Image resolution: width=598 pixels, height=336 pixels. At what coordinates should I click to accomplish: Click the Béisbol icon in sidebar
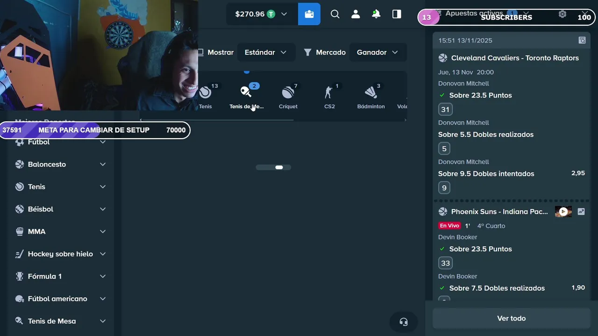pos(19,209)
